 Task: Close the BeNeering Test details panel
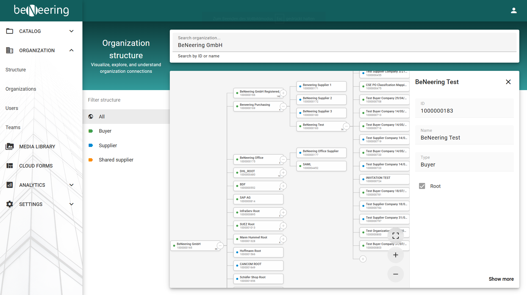coord(508,82)
